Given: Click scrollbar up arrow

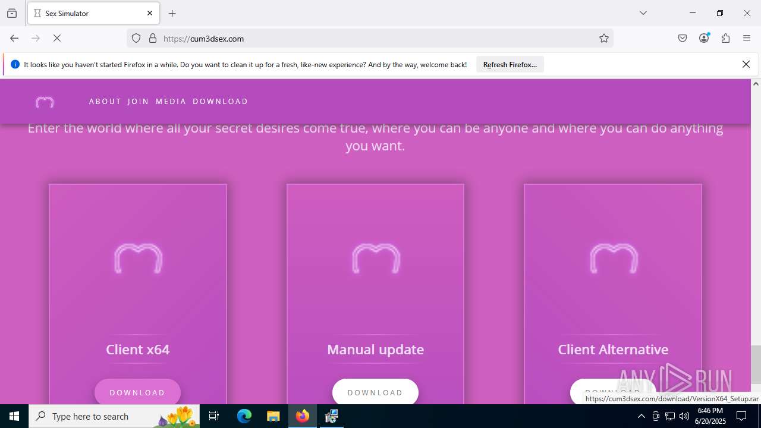Looking at the screenshot, I should (756, 84).
